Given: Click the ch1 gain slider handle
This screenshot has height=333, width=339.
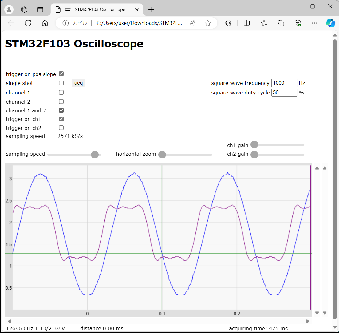Looking at the screenshot, I should point(254,144).
